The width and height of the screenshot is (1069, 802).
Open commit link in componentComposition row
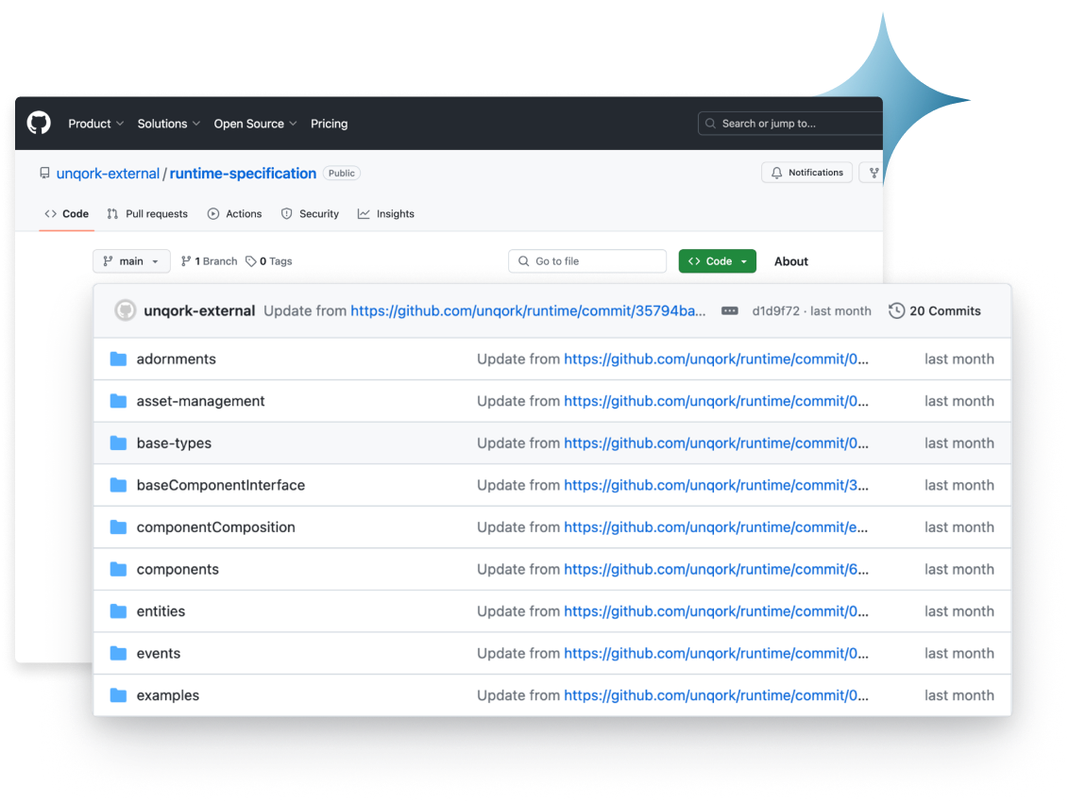(716, 527)
